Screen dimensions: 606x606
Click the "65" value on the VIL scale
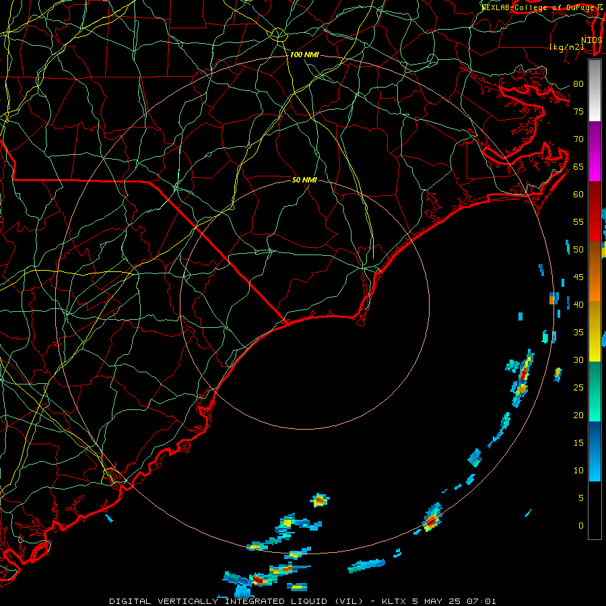(x=578, y=166)
